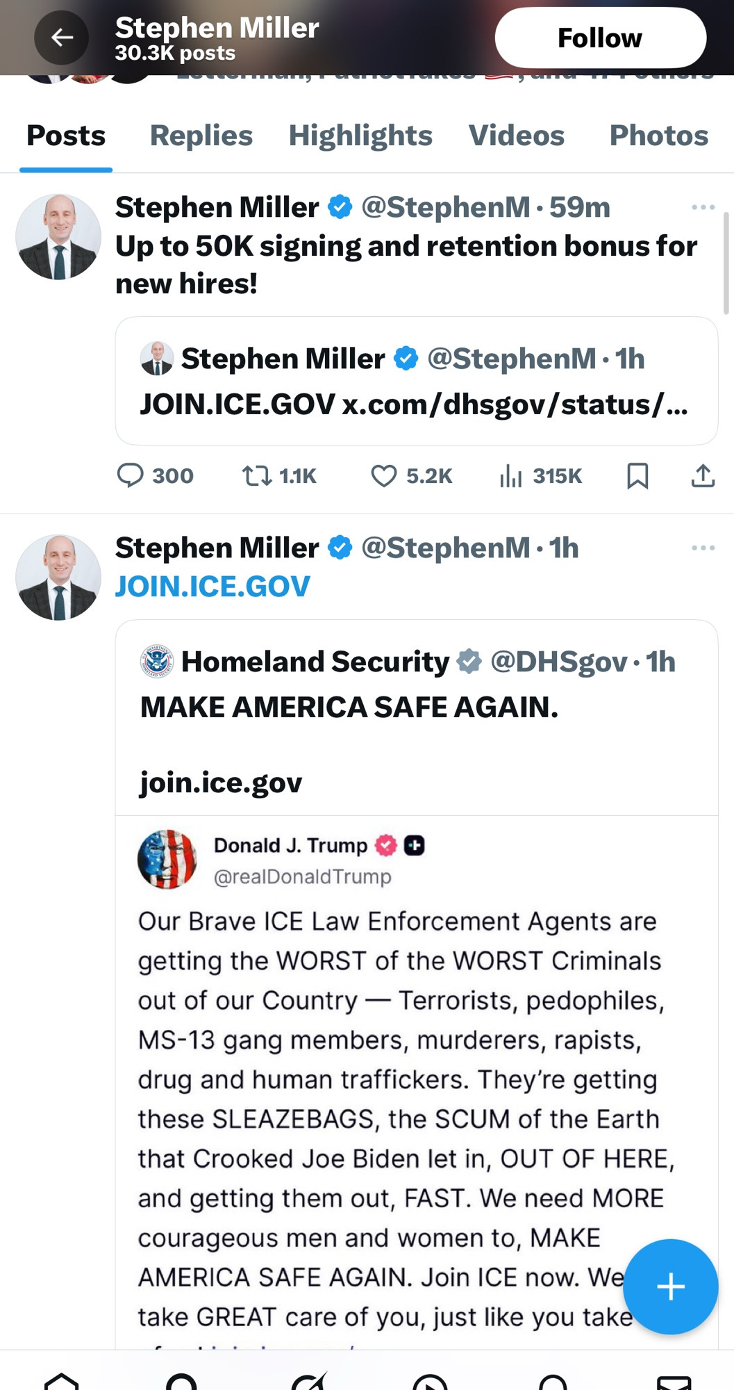Follow Stephen Miller
734x1390 pixels.
click(600, 38)
